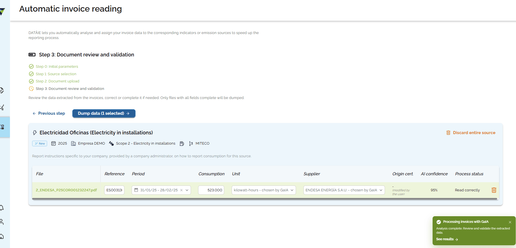This screenshot has height=248, width=516.
Task: Click the calendar icon inside the Period field
Action: 136,190
